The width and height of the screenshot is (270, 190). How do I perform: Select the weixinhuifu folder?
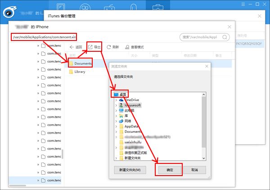(130, 142)
